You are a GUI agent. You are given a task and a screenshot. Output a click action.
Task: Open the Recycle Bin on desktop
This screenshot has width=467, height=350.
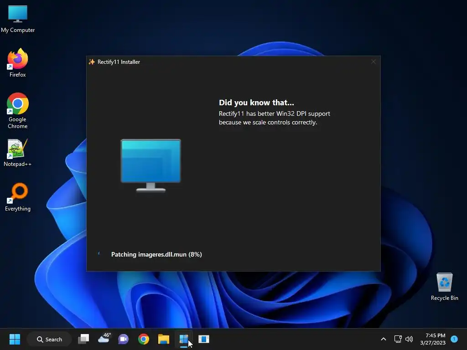click(x=444, y=287)
